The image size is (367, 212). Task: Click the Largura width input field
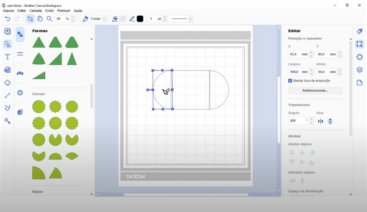point(299,72)
